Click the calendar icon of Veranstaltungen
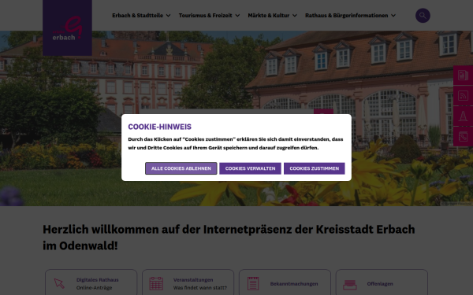The image size is (473, 295). coord(156,283)
